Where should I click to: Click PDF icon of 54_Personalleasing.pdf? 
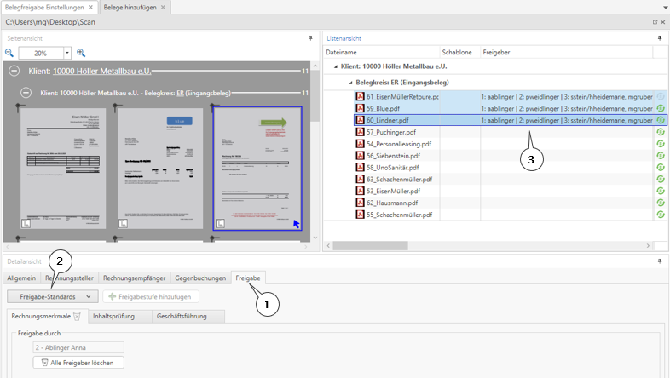click(x=361, y=144)
